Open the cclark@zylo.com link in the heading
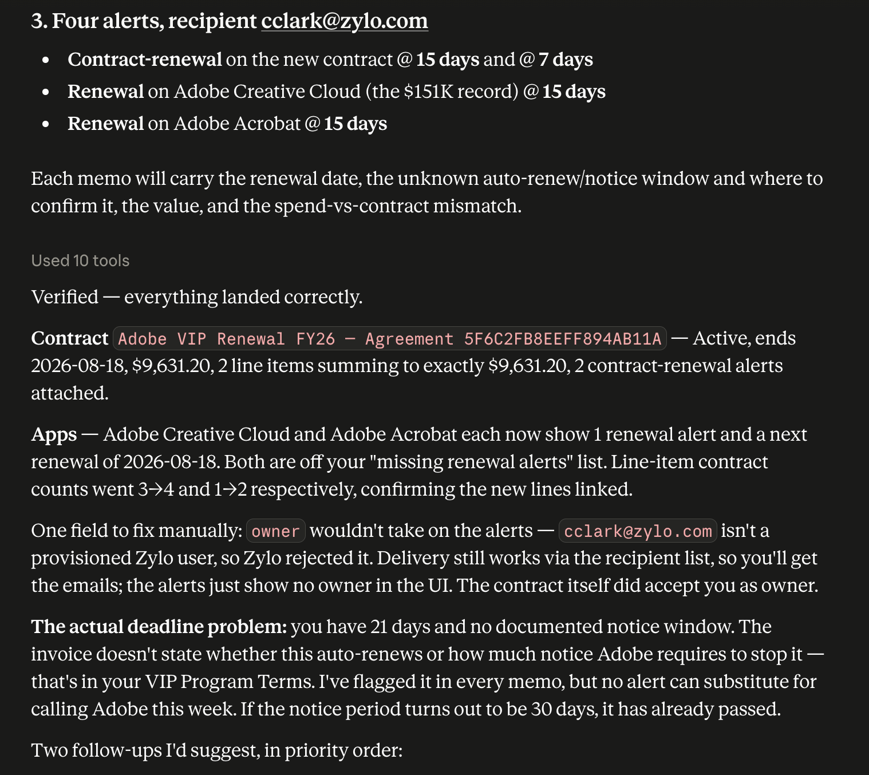This screenshot has width=869, height=775. (345, 21)
